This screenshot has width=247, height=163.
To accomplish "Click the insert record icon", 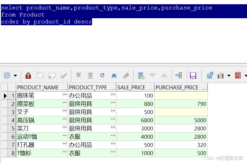I will tap(40, 75).
